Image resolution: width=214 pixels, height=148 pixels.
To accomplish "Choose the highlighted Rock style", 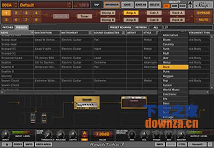I will [173, 67].
